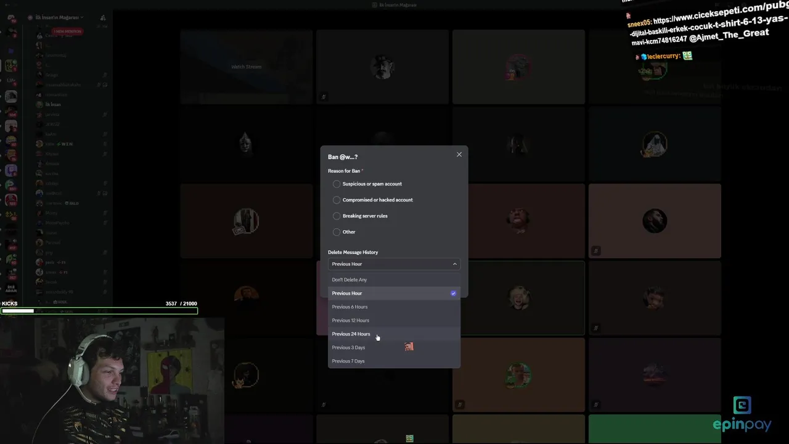
Task: Jump to the '1 NEW MENTION' pill
Action: [x=67, y=31]
